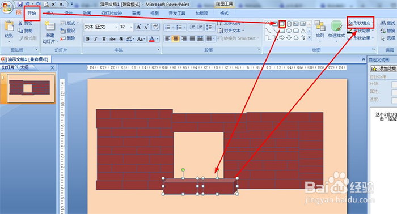Open the 字体 font dialog launcher
This screenshot has height=214, width=397.
point(158,49)
